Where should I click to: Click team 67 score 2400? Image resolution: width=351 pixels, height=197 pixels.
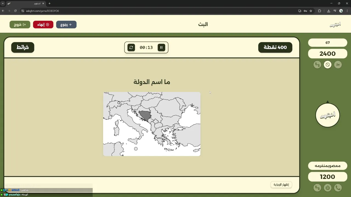pyautogui.click(x=327, y=54)
